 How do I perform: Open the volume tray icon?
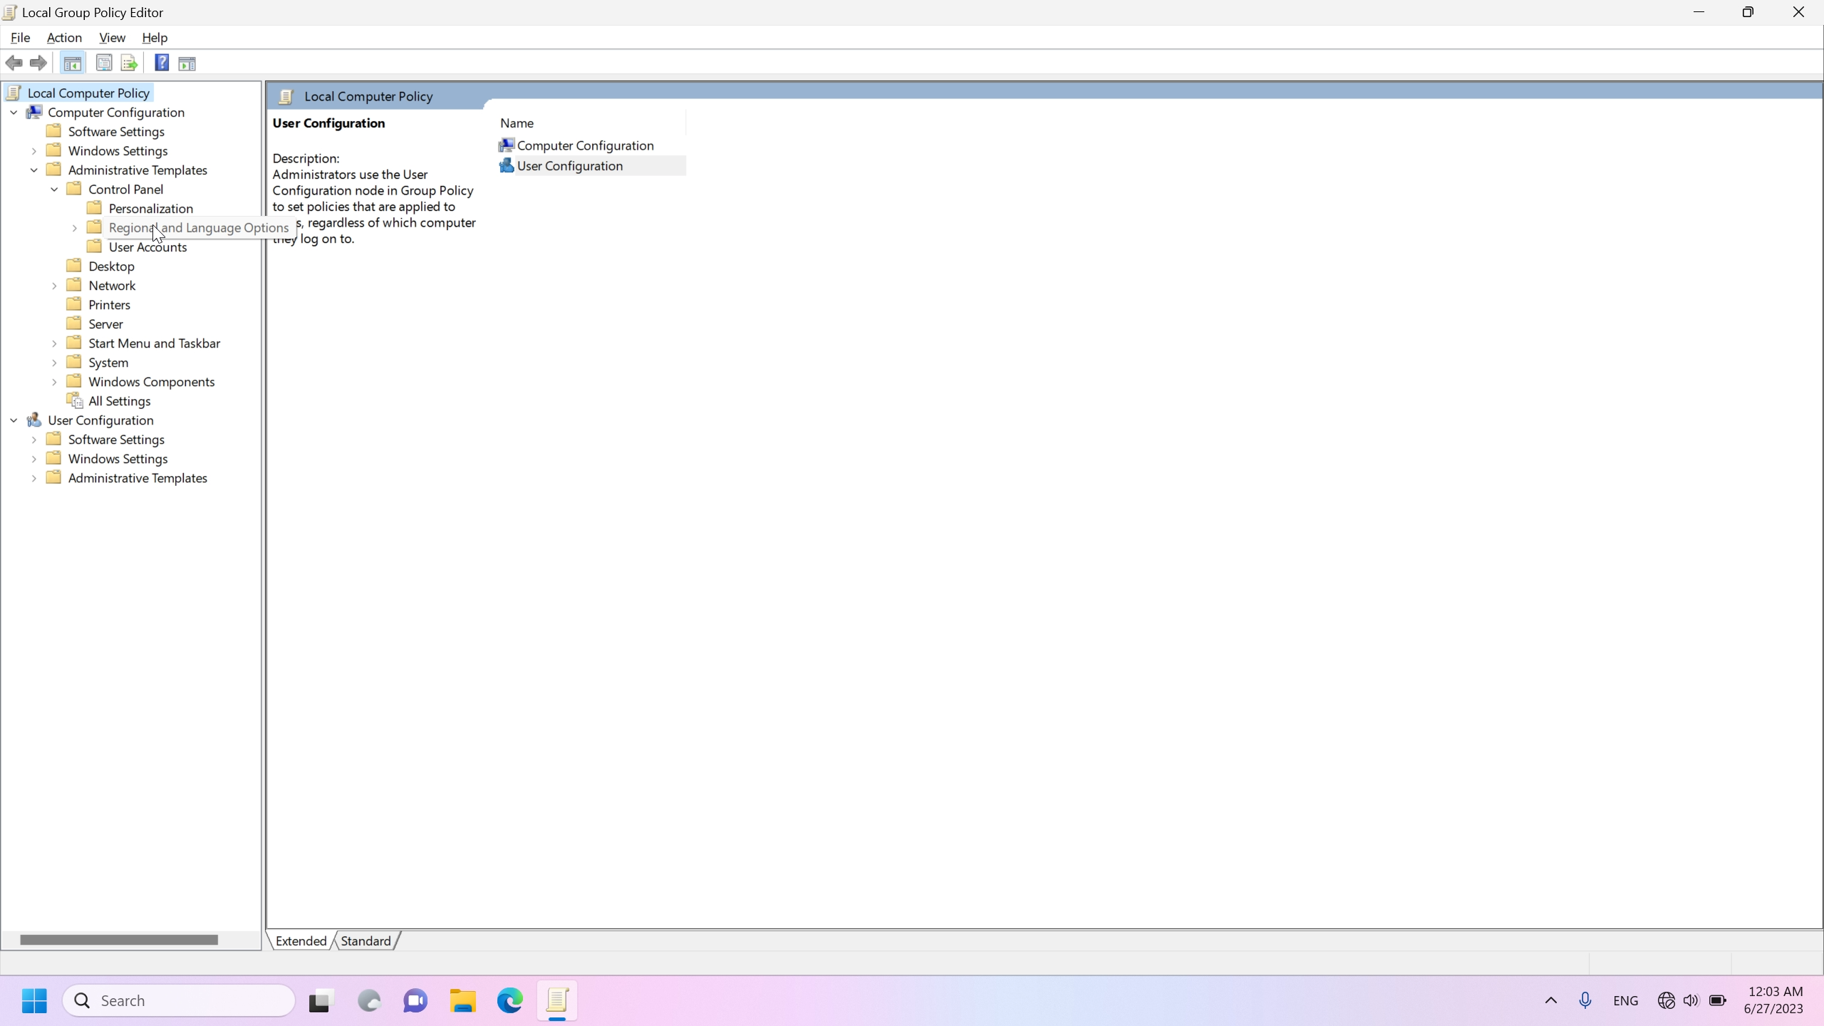(1691, 1000)
